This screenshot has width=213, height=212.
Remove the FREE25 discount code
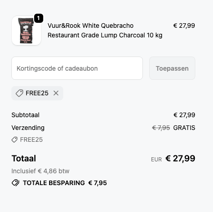[x=56, y=93]
